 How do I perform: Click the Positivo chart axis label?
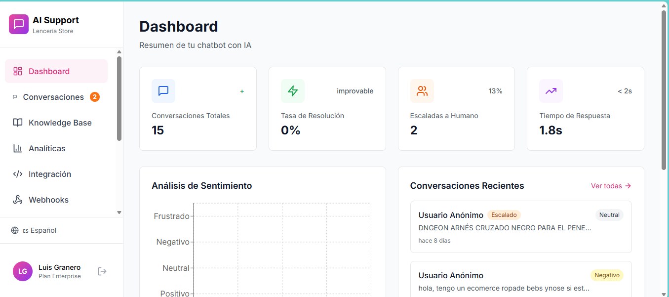(175, 294)
